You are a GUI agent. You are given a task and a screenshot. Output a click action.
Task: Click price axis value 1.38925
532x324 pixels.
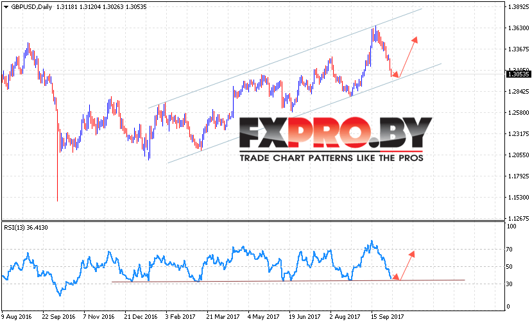click(519, 7)
